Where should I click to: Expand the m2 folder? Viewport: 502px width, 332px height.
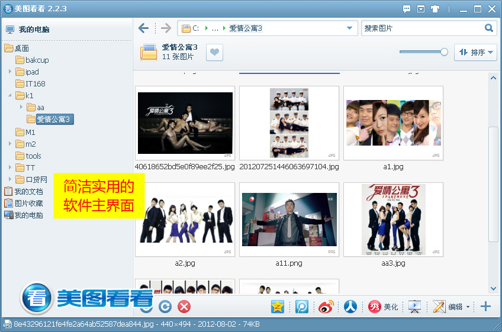(10, 144)
